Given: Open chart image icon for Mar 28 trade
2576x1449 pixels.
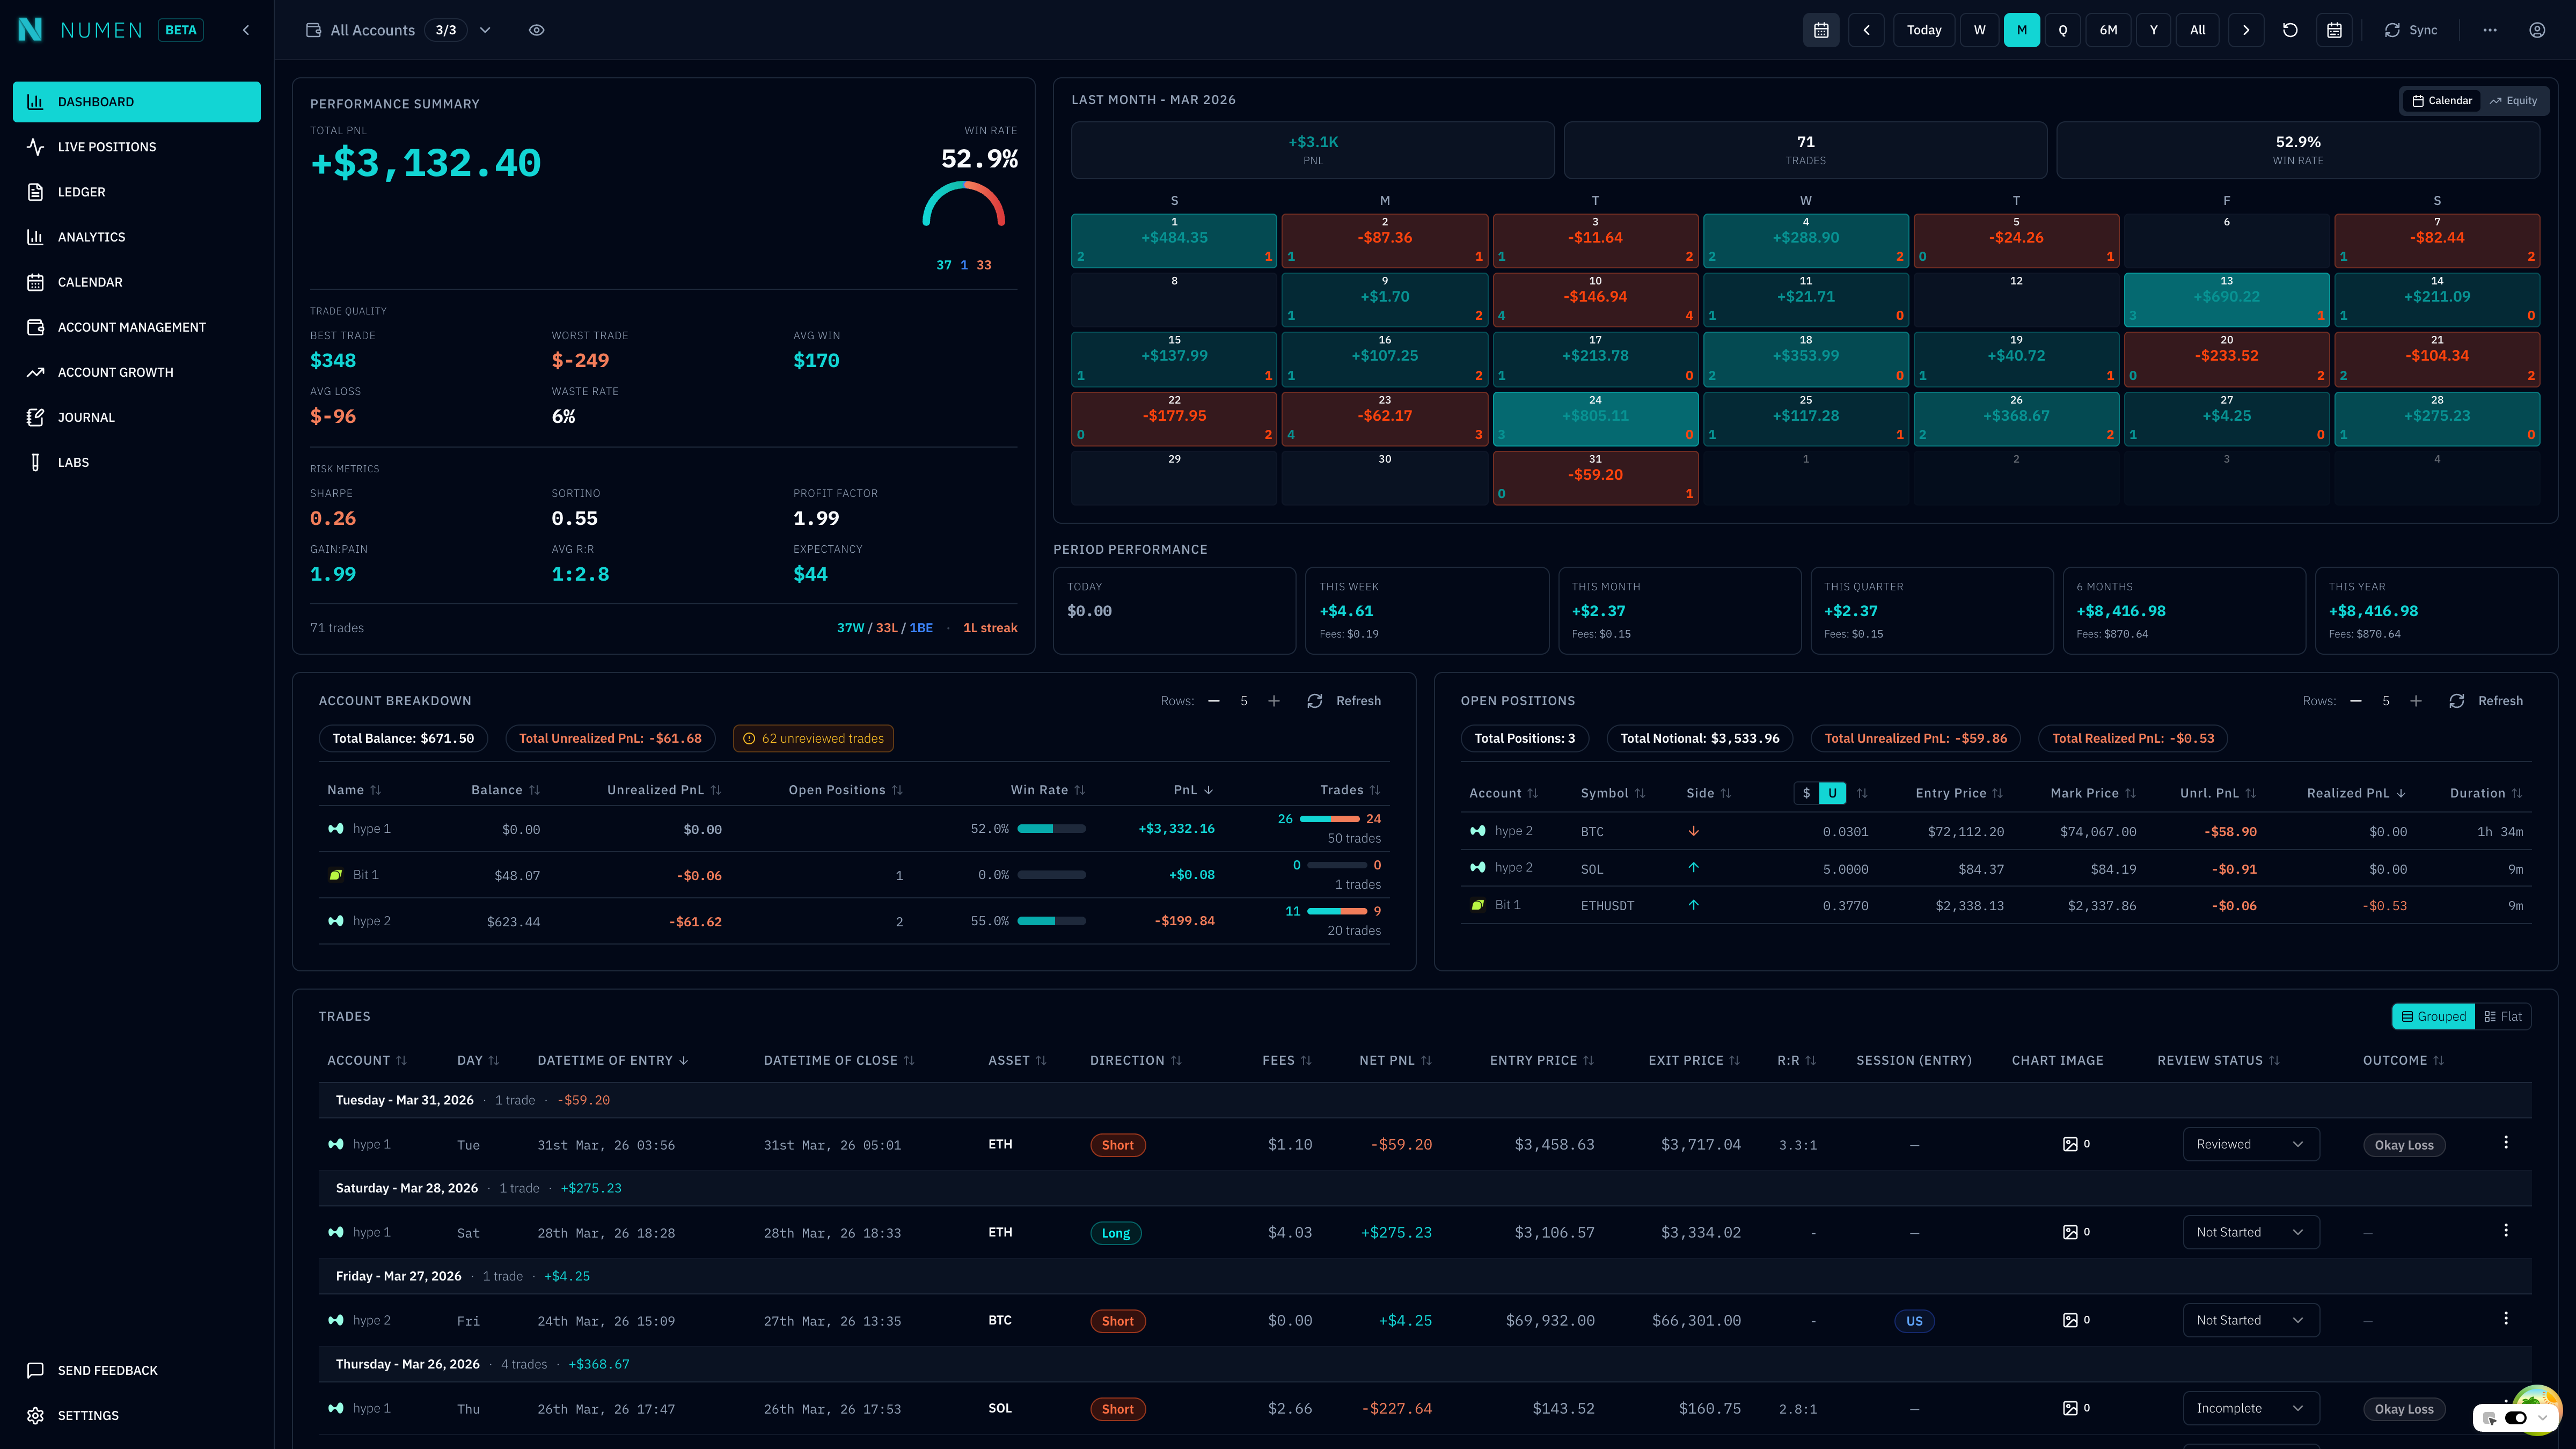Looking at the screenshot, I should (x=2070, y=1232).
